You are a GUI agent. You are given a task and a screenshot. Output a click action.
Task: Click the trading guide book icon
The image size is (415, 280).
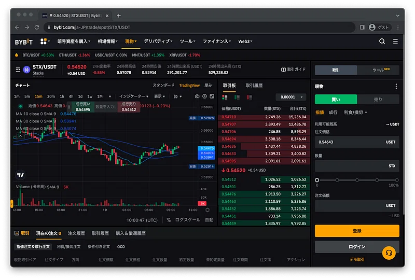(283, 69)
